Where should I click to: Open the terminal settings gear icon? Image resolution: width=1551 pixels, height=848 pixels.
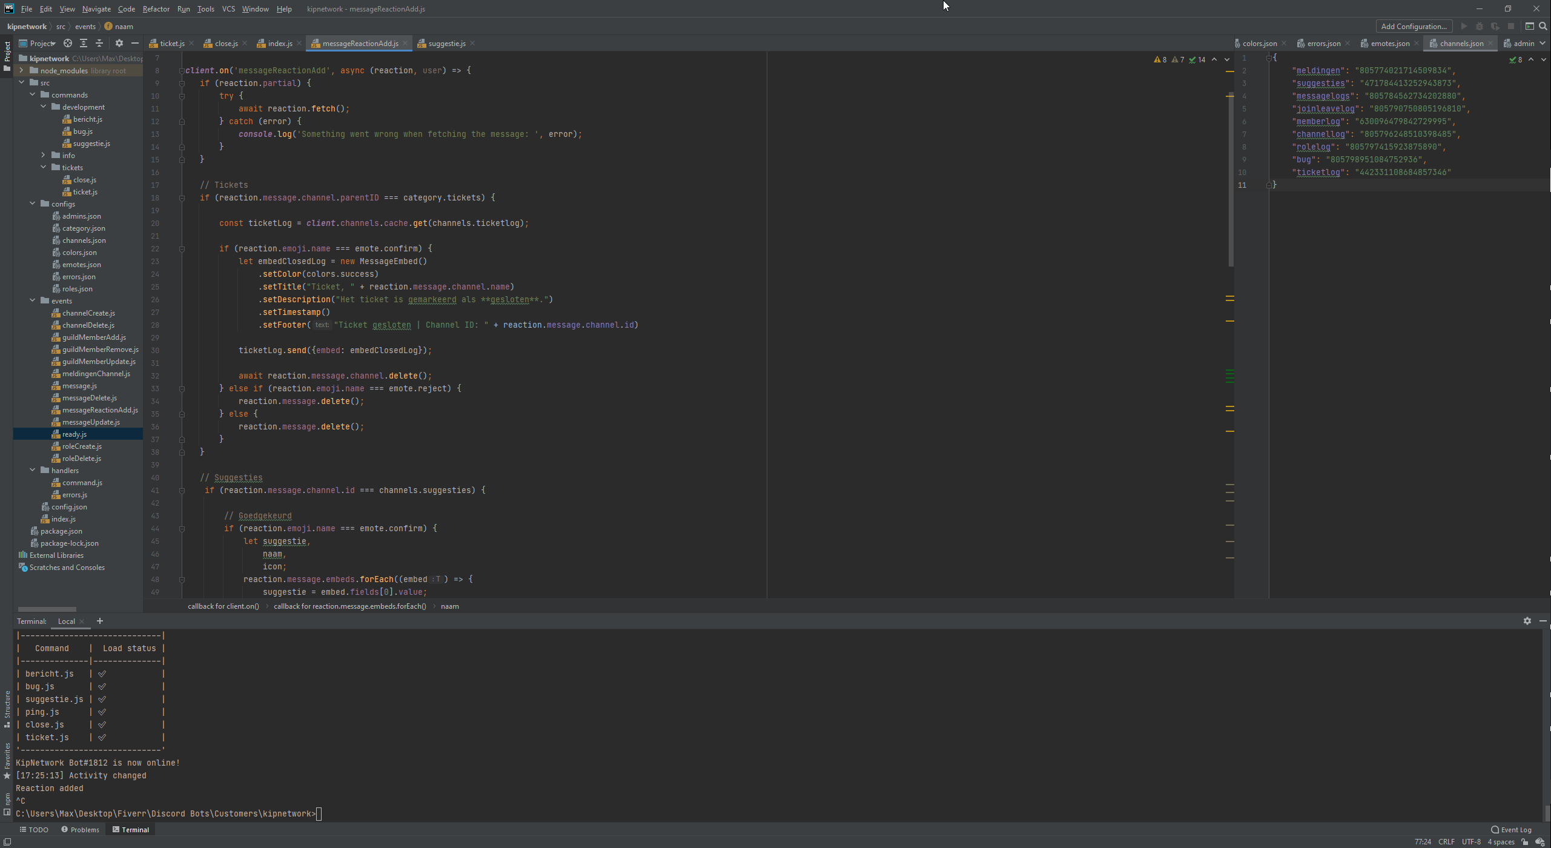tap(1527, 621)
